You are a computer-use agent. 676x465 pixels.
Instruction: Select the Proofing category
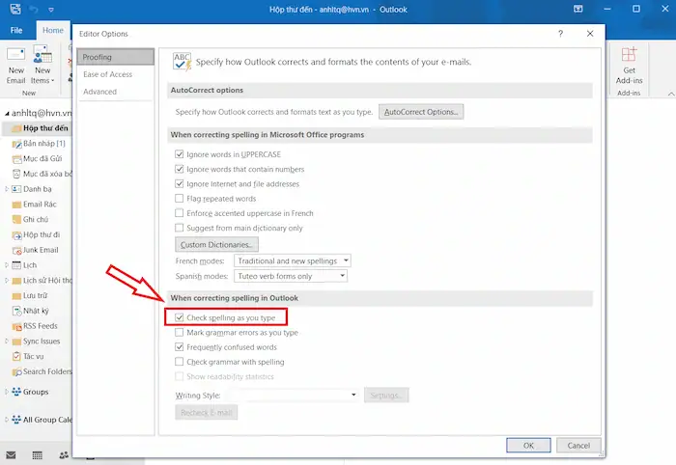115,57
